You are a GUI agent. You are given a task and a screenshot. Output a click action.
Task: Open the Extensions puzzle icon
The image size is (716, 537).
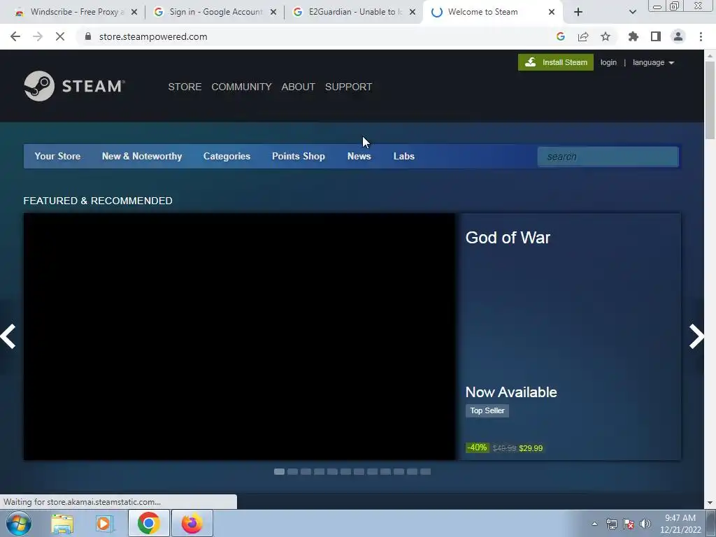pyautogui.click(x=633, y=36)
